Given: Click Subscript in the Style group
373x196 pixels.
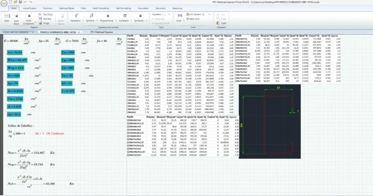Looking at the screenshot, I should (x=158, y=19).
